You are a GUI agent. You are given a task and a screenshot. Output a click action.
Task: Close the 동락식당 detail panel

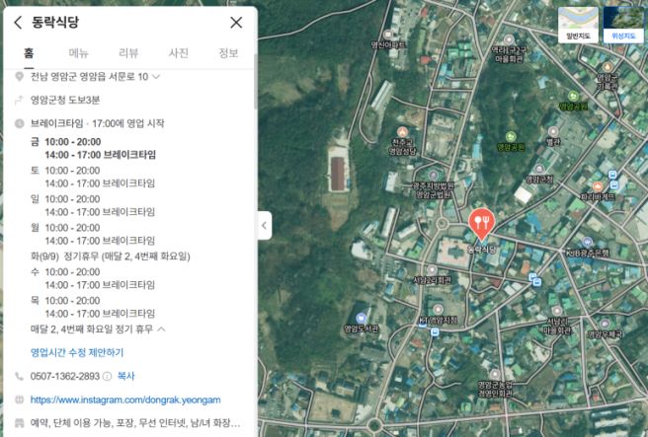[x=236, y=23]
